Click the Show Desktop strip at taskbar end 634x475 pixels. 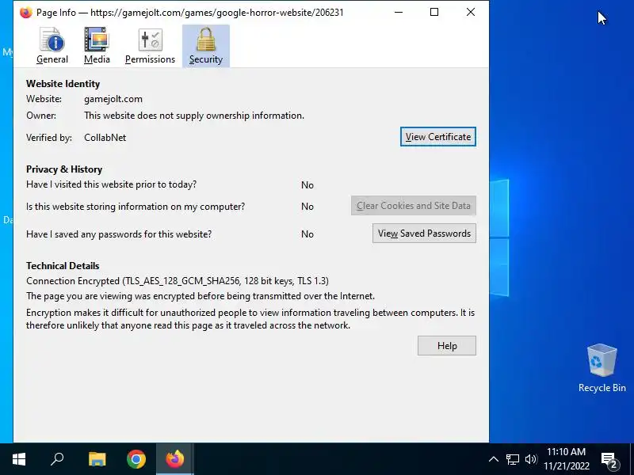point(632,459)
